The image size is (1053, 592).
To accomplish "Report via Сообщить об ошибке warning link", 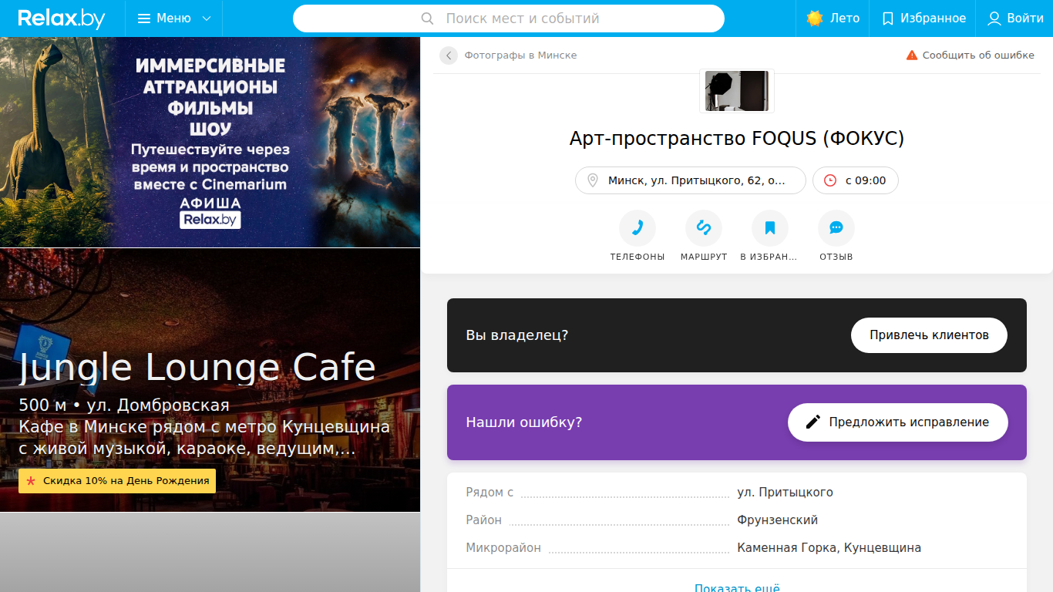I will click(971, 55).
